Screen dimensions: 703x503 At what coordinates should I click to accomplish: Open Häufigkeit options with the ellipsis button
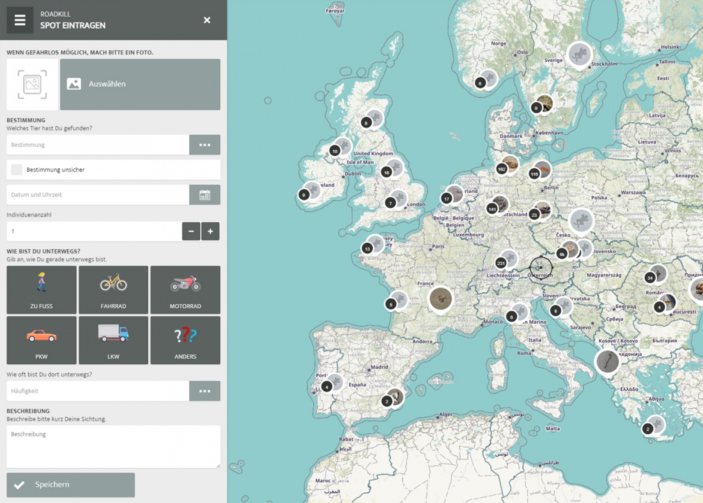point(205,391)
